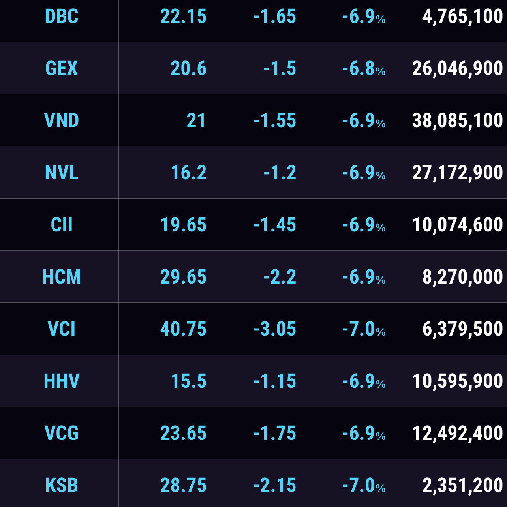Select the HHV ticker
This screenshot has height=507, width=507.
tap(62, 381)
